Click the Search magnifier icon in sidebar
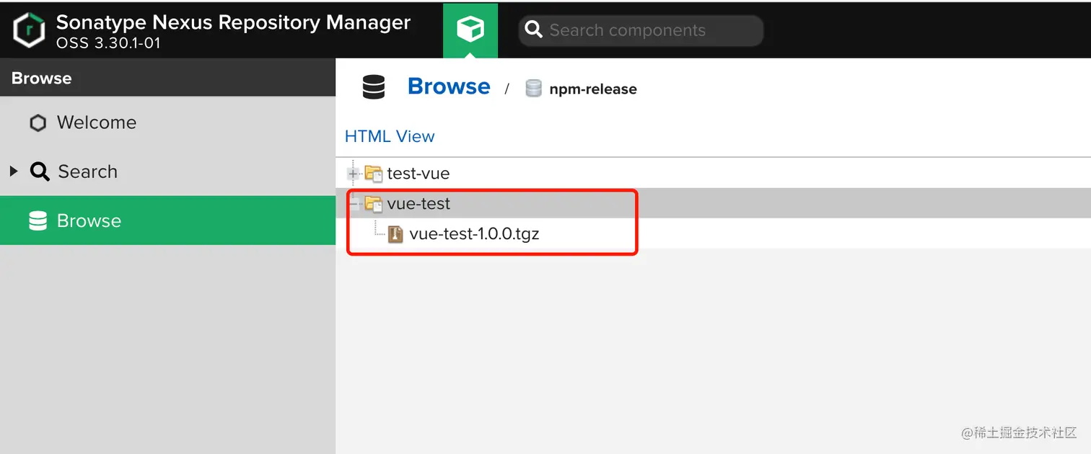Image resolution: width=1091 pixels, height=454 pixels. point(40,172)
